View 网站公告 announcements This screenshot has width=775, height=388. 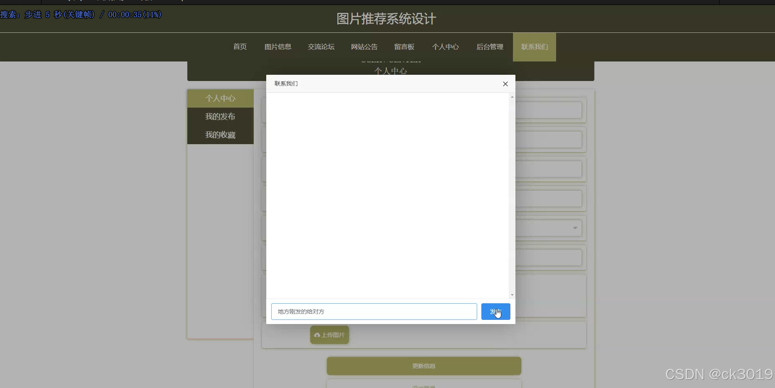pyautogui.click(x=364, y=47)
